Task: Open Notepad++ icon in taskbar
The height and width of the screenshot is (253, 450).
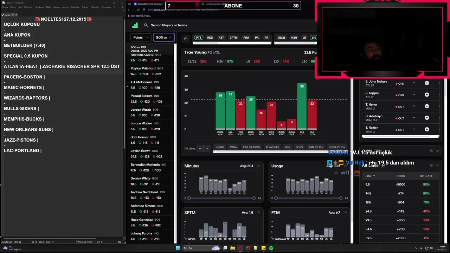Action: 256,248
